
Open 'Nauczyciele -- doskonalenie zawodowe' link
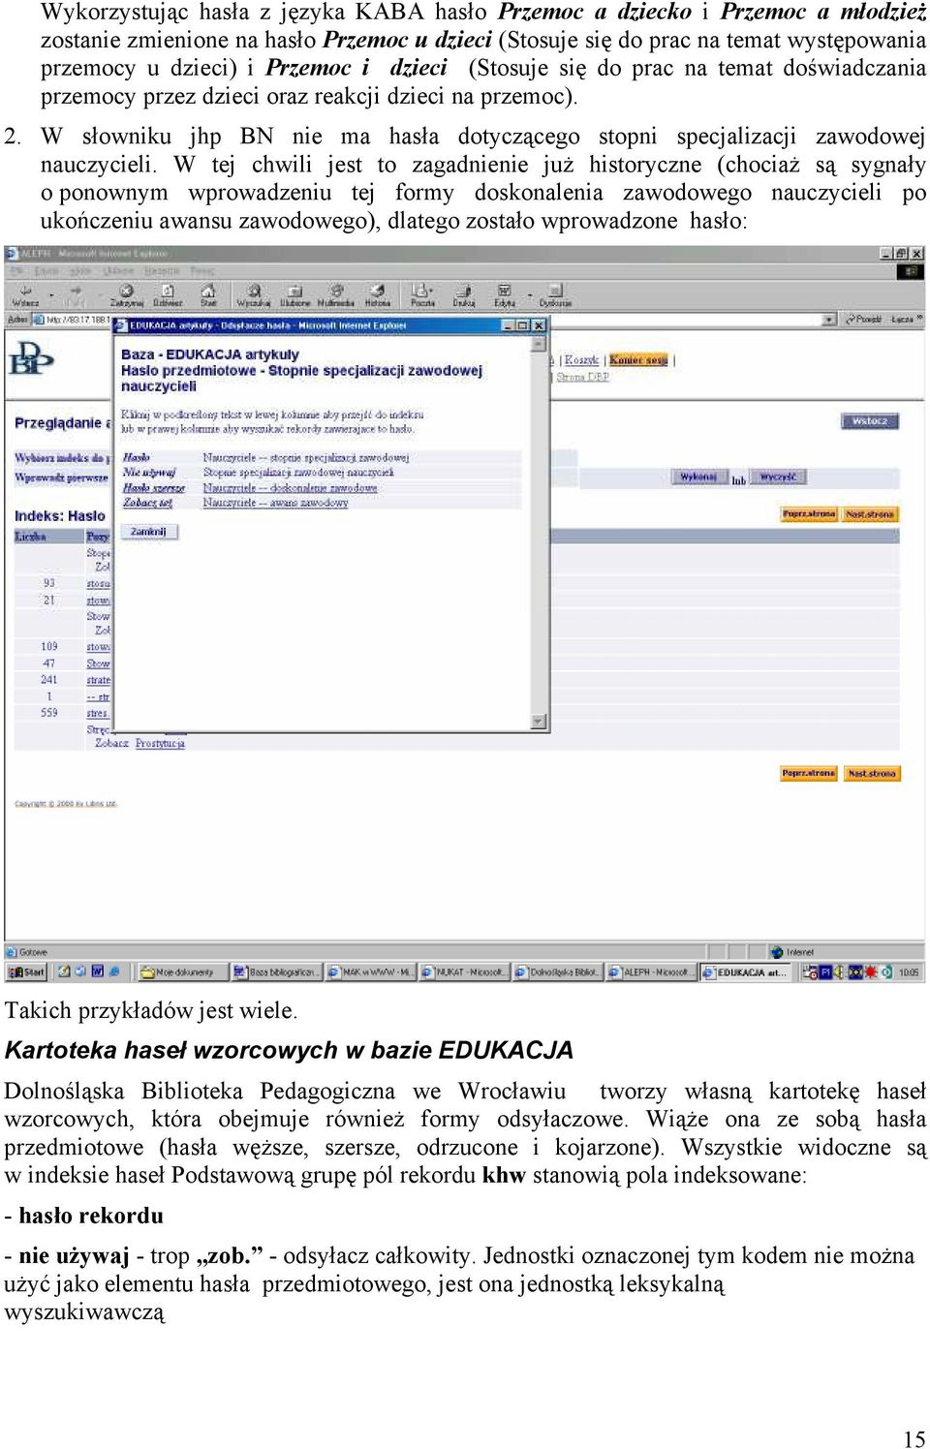coord(290,488)
